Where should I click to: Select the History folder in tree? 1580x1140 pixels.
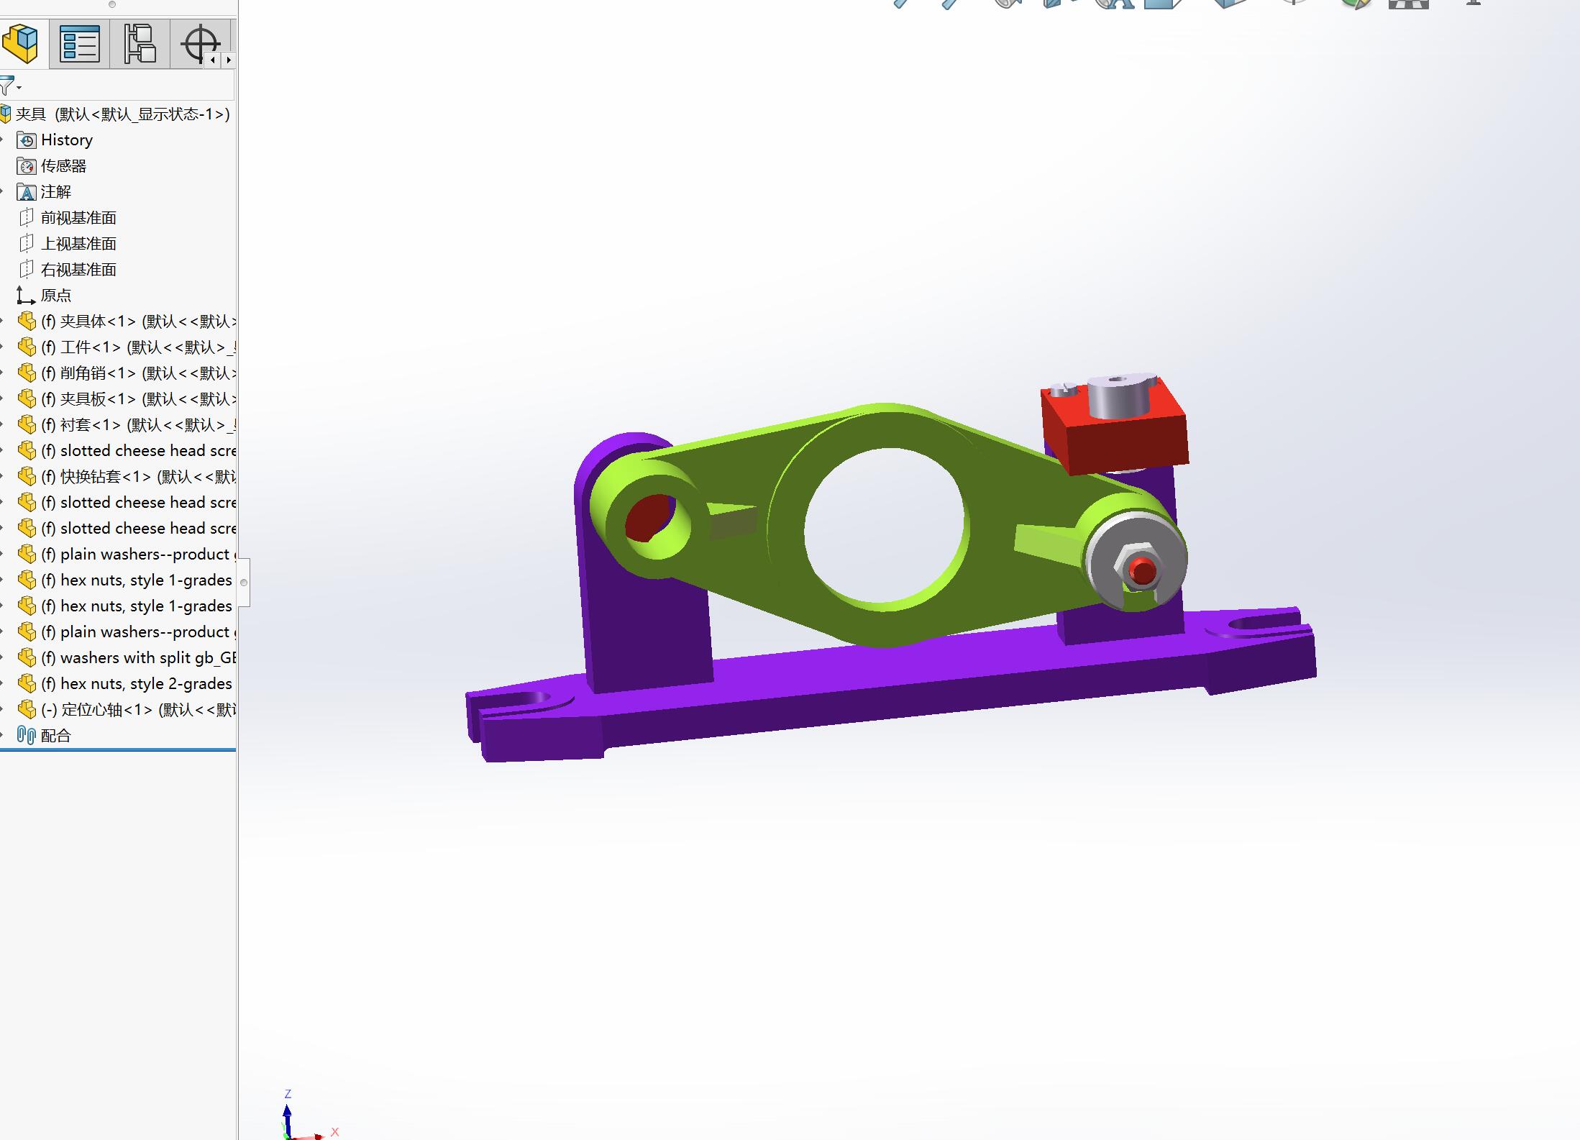tap(66, 140)
